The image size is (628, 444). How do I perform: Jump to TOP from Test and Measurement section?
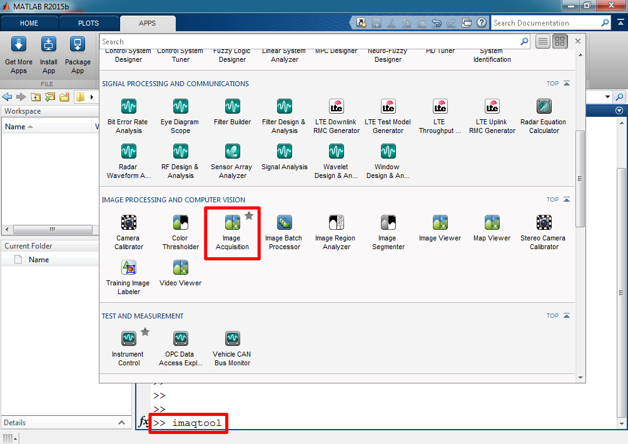(x=558, y=315)
